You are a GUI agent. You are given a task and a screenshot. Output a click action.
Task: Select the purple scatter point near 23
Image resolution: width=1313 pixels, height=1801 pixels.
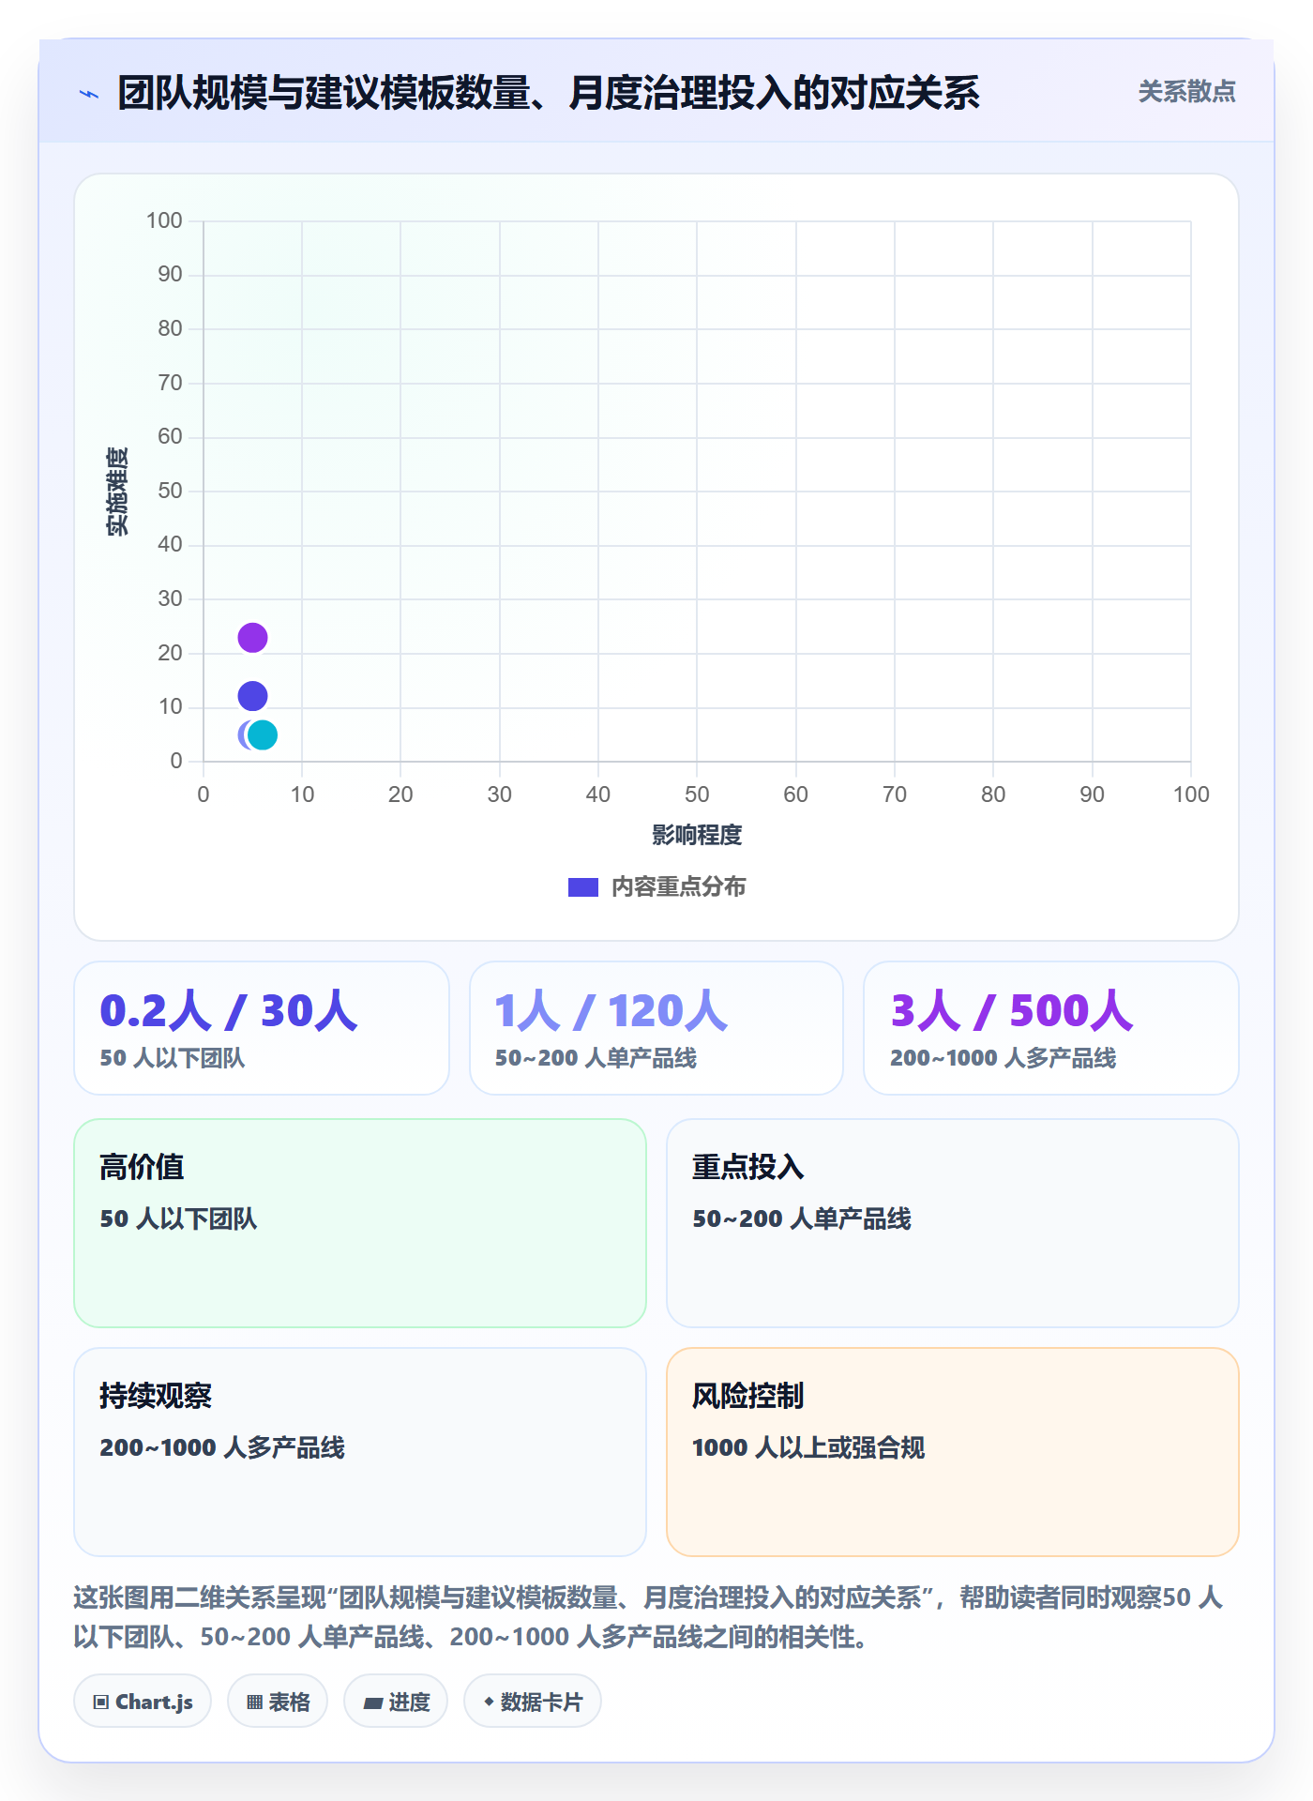pos(252,638)
